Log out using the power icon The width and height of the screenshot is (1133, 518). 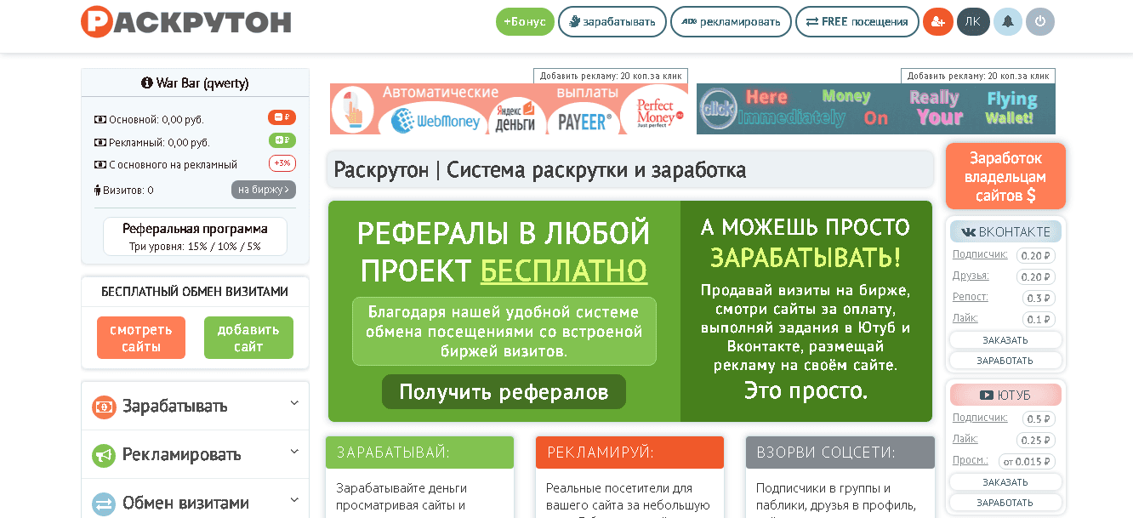coord(1039,21)
